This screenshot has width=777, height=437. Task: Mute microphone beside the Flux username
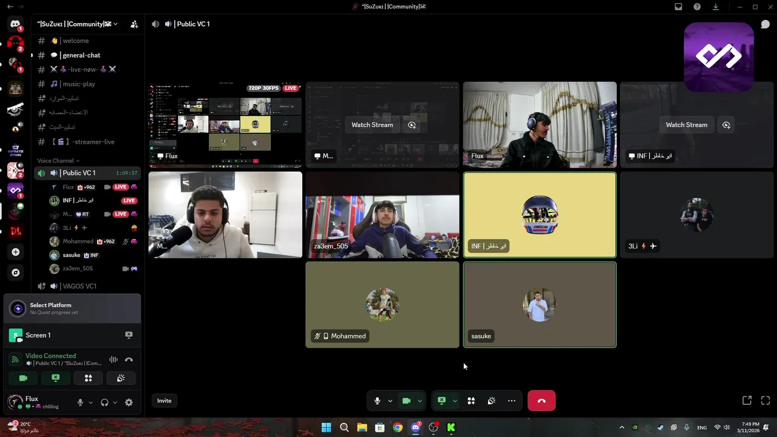[80, 402]
